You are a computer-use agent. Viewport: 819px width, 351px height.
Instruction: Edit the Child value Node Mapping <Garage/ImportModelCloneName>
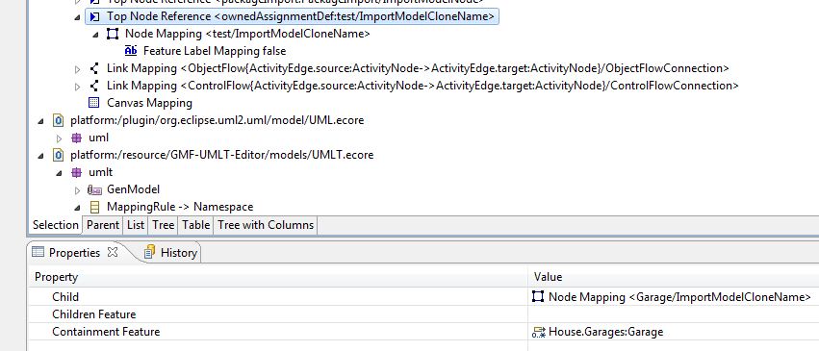tap(674, 297)
